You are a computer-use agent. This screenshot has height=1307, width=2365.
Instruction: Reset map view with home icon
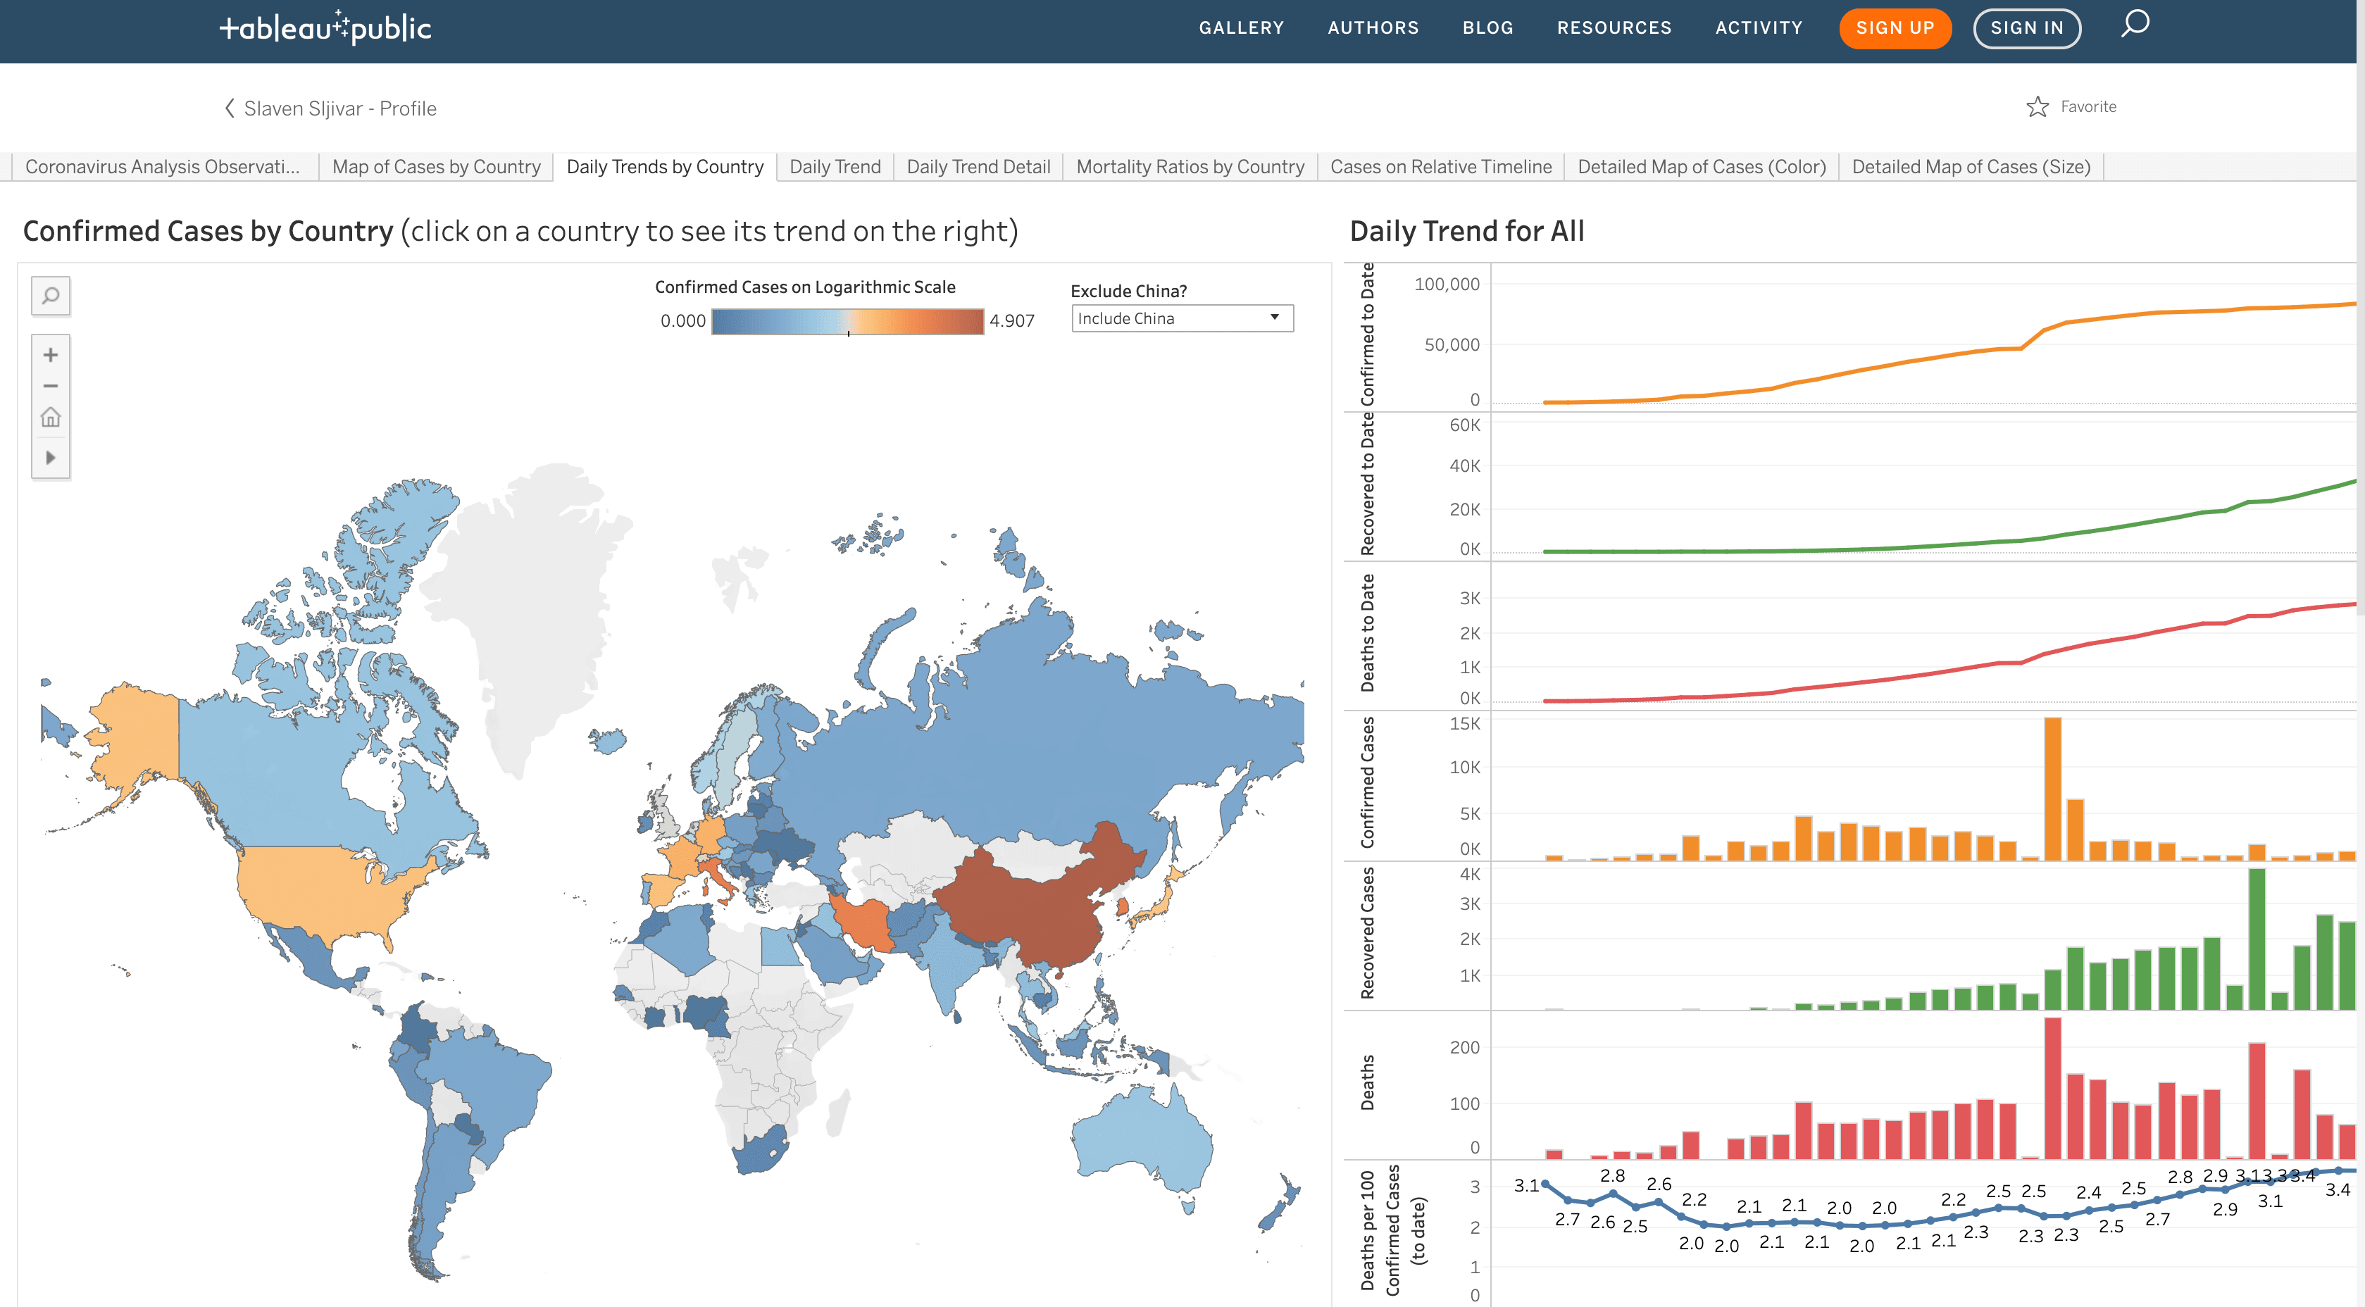pos(51,418)
